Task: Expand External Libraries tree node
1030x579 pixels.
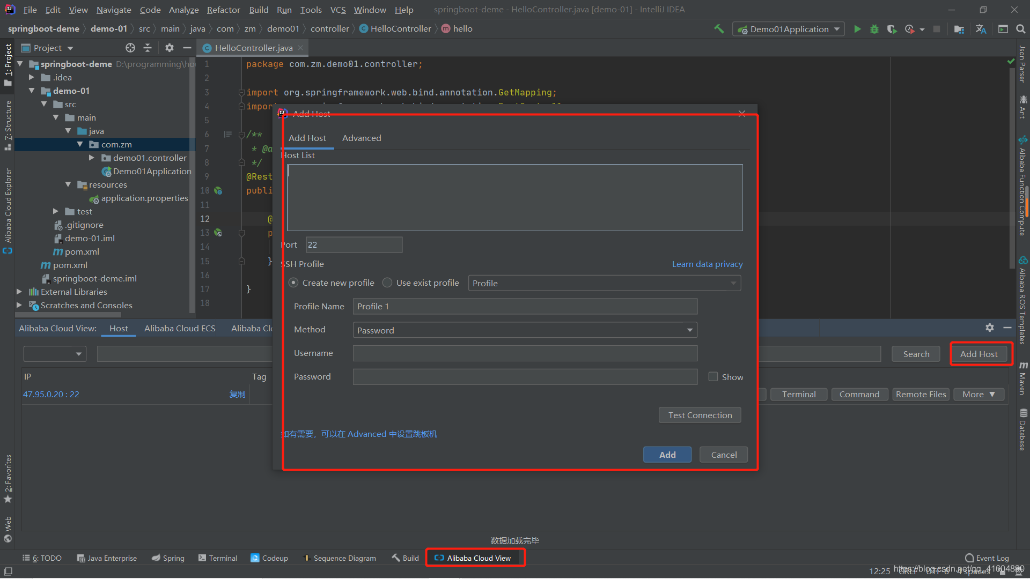Action: point(19,292)
